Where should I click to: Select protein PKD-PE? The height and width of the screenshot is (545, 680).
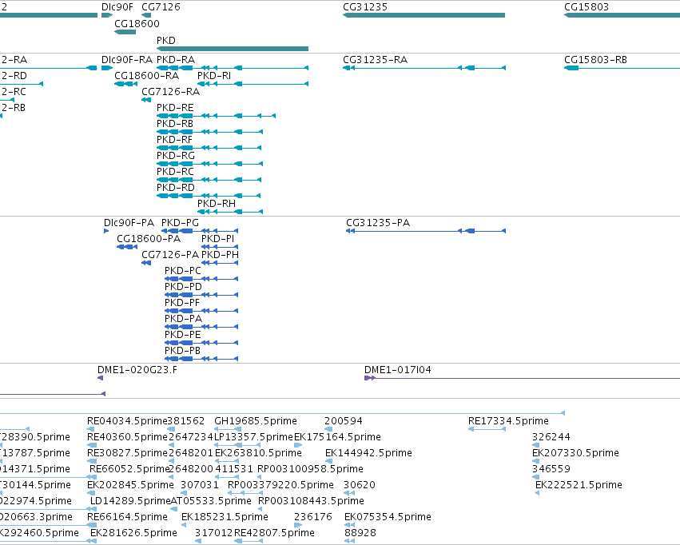coord(201,343)
